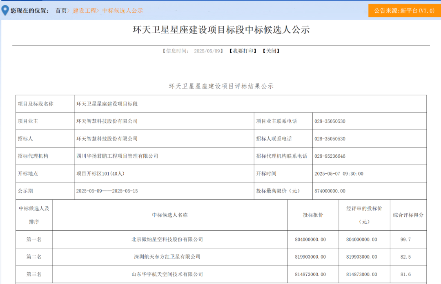The height and width of the screenshot is (284, 441).
Task: Click the 招标代理机构 label cell
Action: [45, 156]
